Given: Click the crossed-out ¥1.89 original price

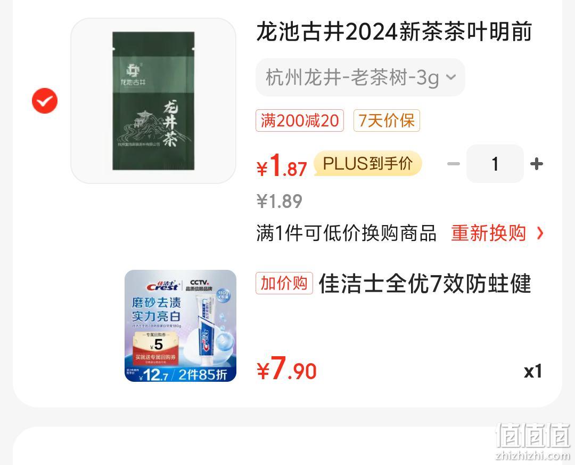Looking at the screenshot, I should [x=280, y=201].
